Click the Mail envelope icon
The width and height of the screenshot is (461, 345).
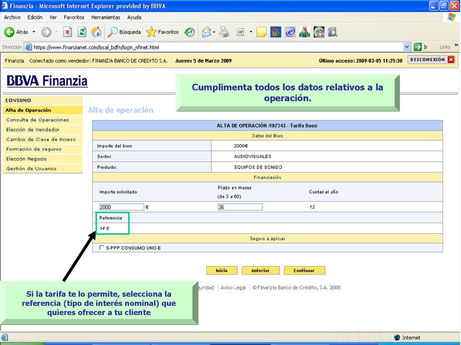pyautogui.click(x=207, y=32)
